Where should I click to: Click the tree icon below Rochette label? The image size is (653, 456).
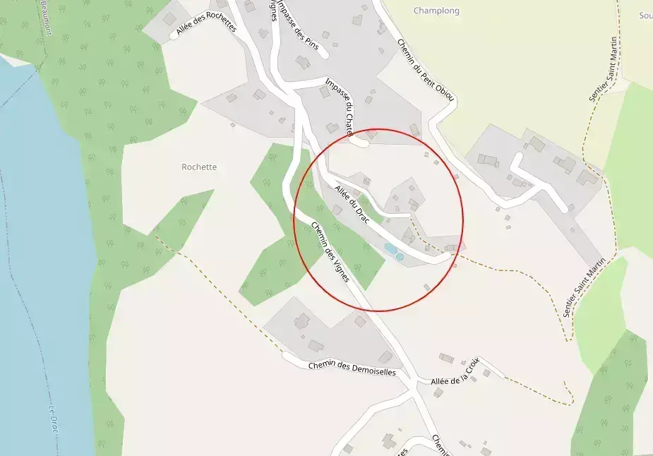[182, 200]
